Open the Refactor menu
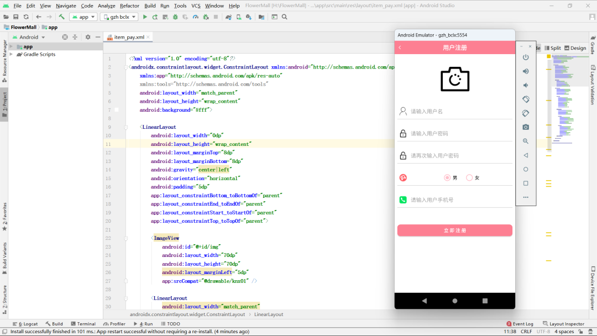 tap(129, 6)
